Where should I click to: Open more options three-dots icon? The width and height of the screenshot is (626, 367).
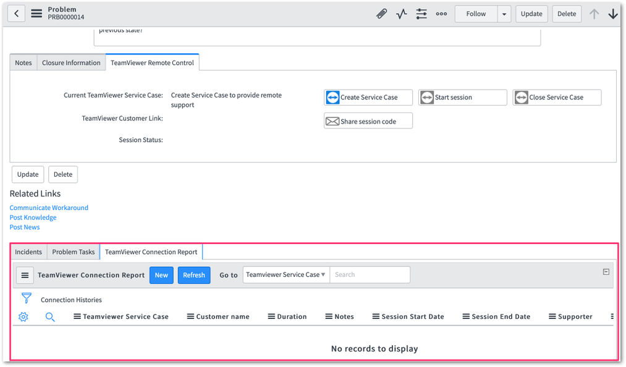click(x=441, y=14)
